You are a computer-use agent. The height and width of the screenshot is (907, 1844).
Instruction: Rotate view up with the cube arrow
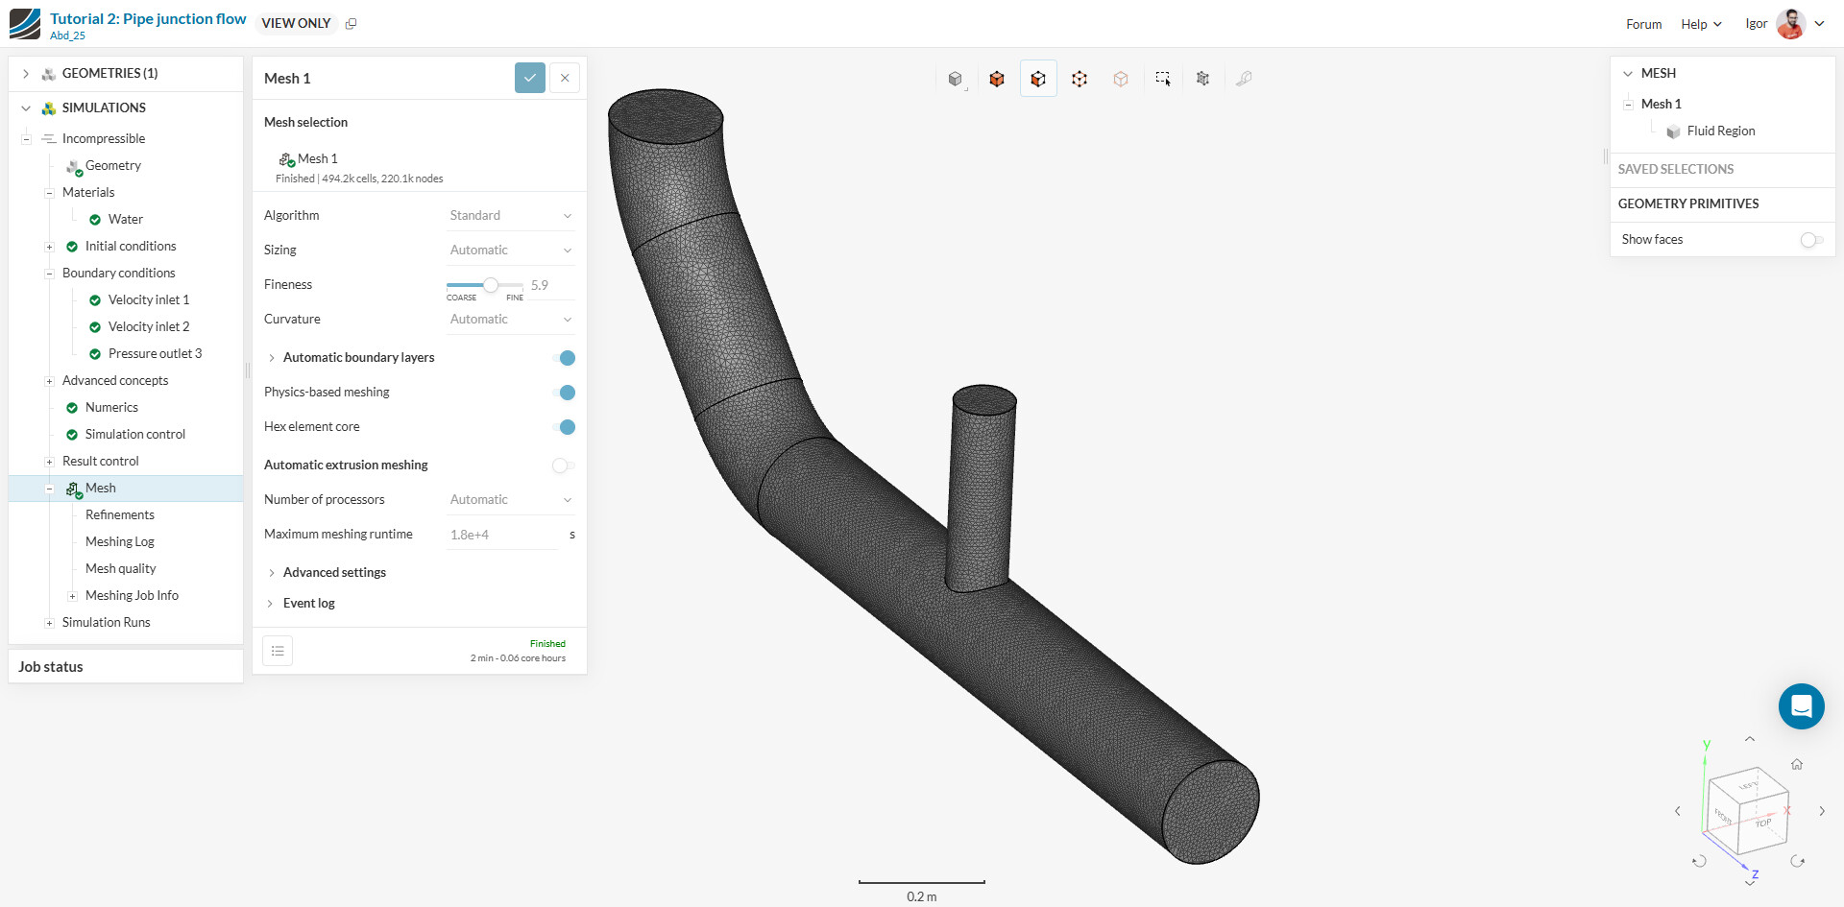[x=1750, y=739]
